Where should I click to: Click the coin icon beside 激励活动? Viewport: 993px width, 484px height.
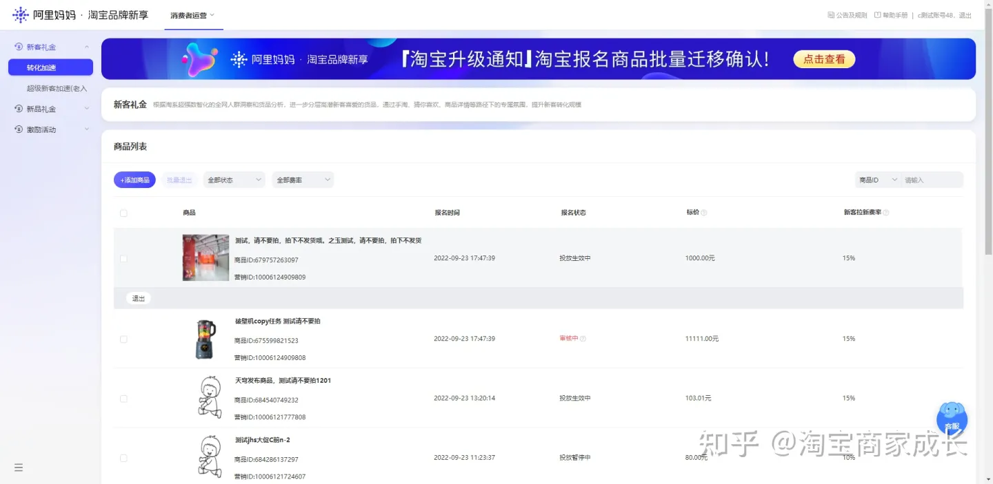[x=19, y=129]
